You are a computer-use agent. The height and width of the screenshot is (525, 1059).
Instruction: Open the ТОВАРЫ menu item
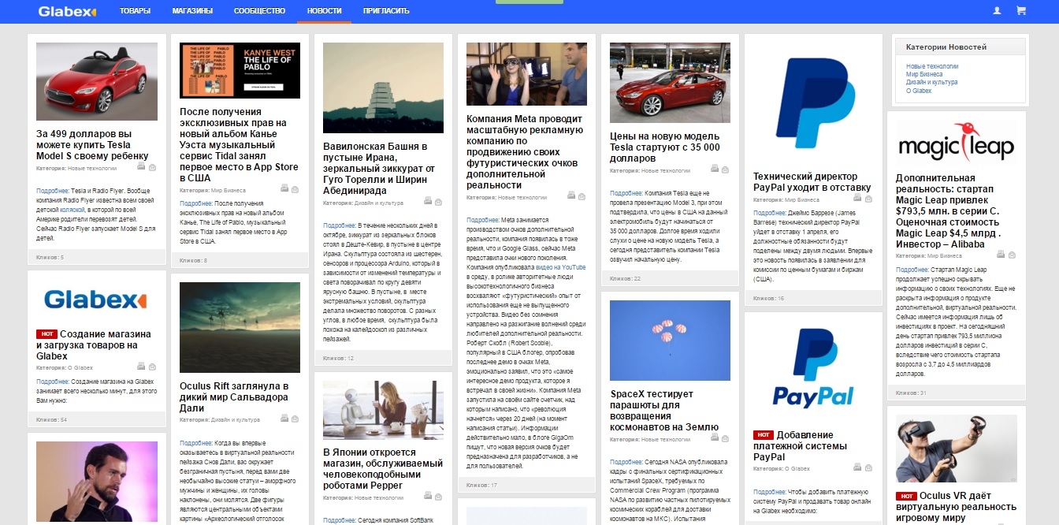(135, 11)
